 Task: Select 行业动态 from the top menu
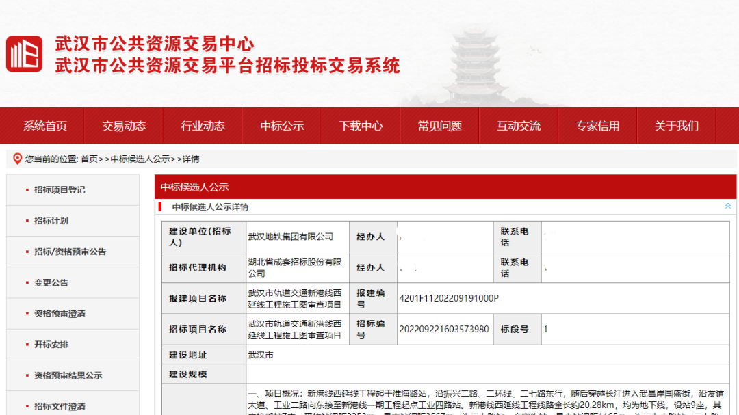[x=203, y=126]
